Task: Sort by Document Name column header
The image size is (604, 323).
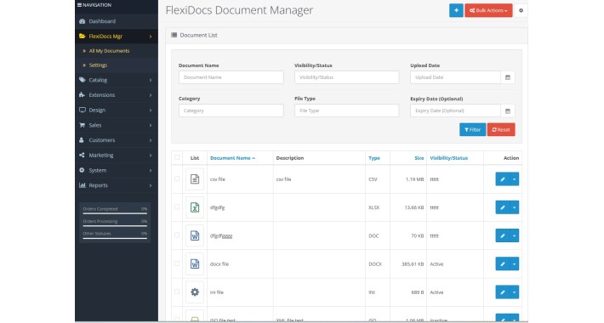Action: (232, 158)
